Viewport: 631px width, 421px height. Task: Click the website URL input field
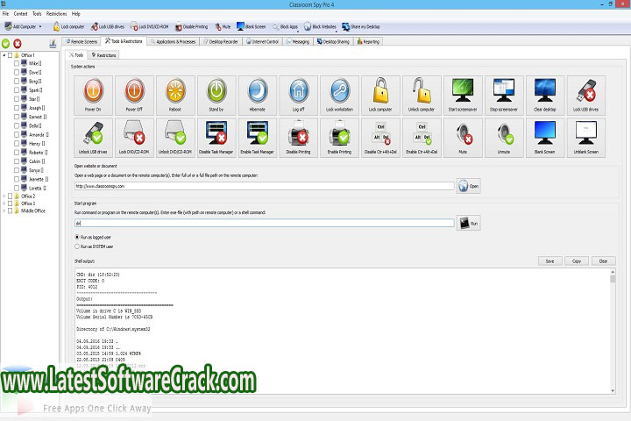coord(265,186)
